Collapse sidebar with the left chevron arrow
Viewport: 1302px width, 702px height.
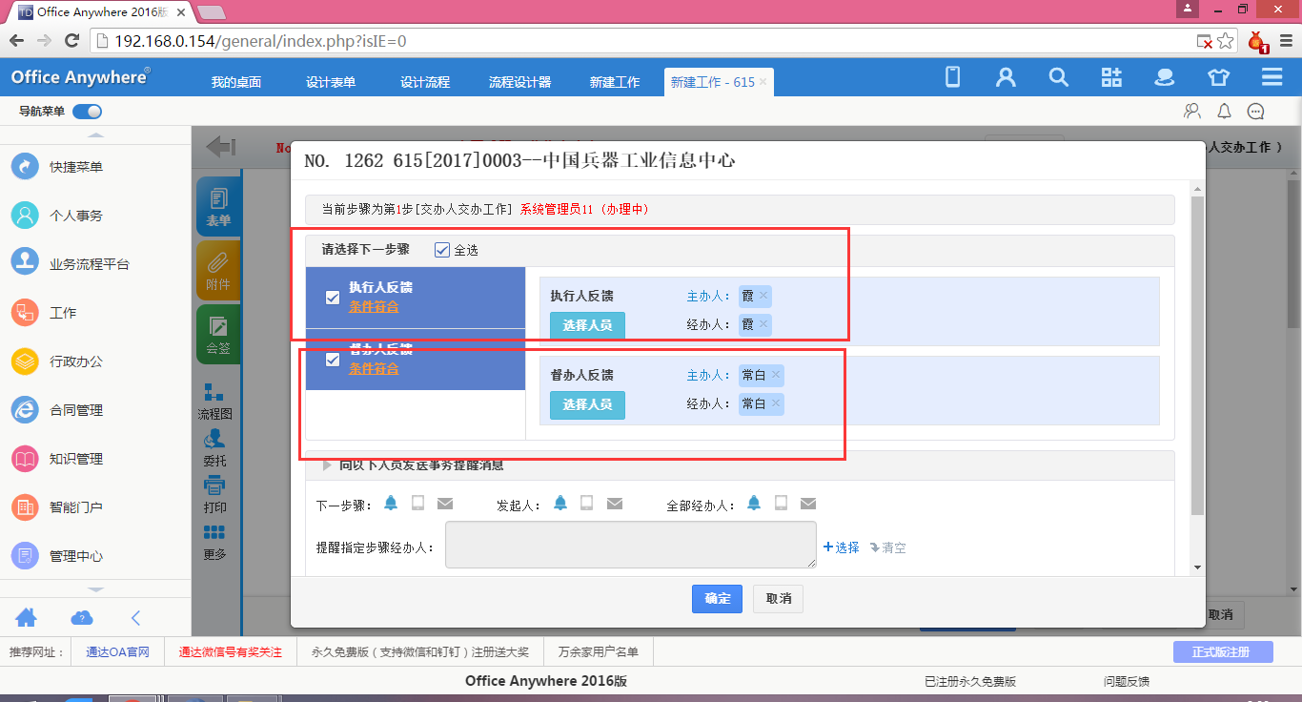[x=136, y=617]
